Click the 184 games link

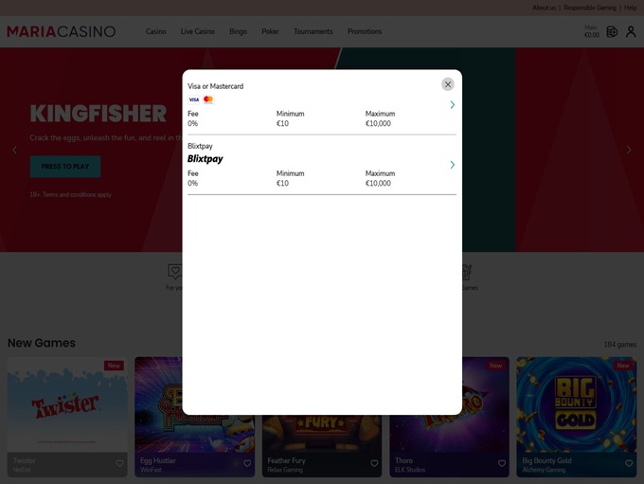[619, 345]
